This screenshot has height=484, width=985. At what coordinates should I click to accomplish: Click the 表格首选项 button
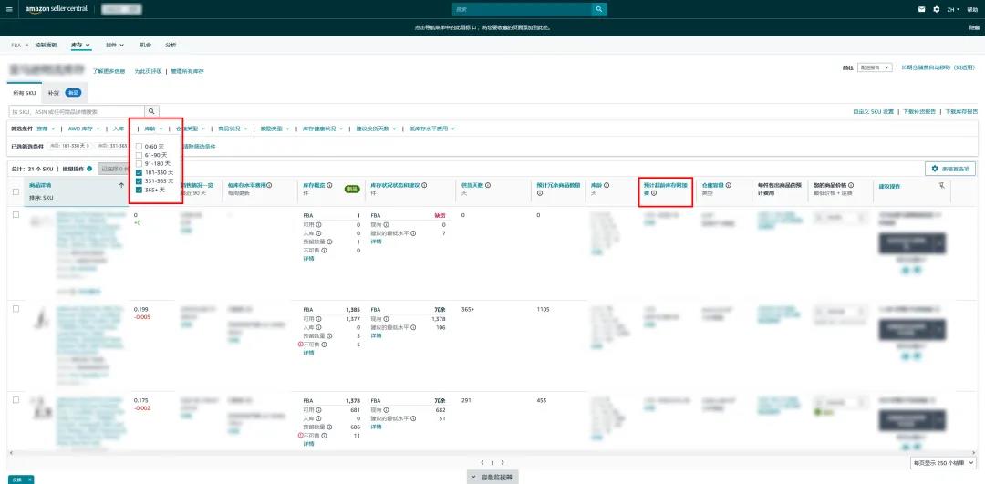point(949,169)
